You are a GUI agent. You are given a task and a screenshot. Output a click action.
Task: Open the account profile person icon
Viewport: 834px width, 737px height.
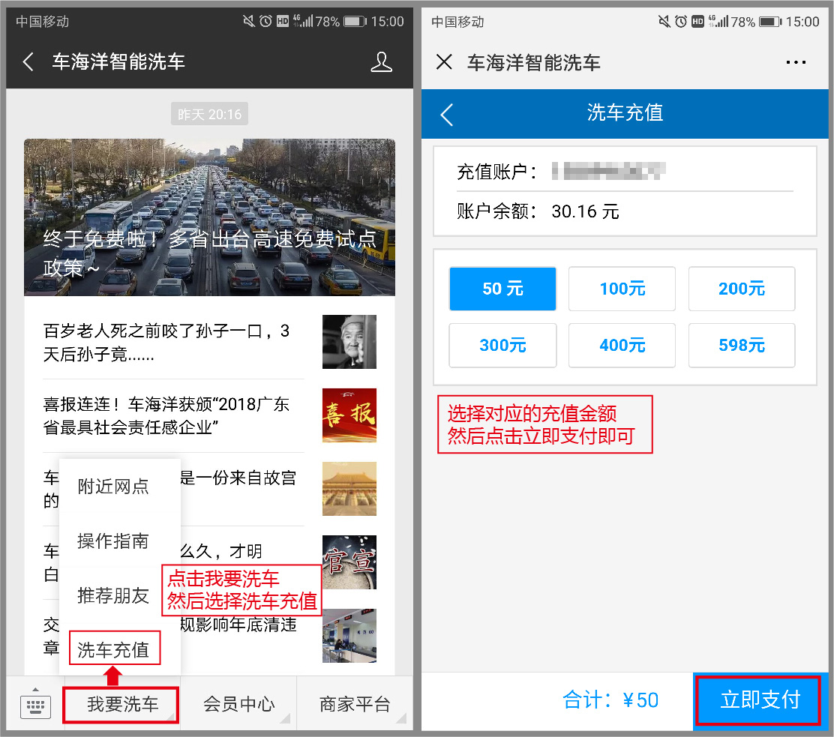click(x=381, y=61)
